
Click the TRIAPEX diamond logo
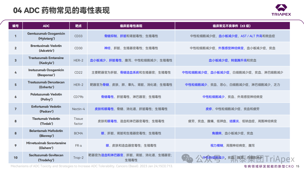pyautogui.click(x=281, y=8)
